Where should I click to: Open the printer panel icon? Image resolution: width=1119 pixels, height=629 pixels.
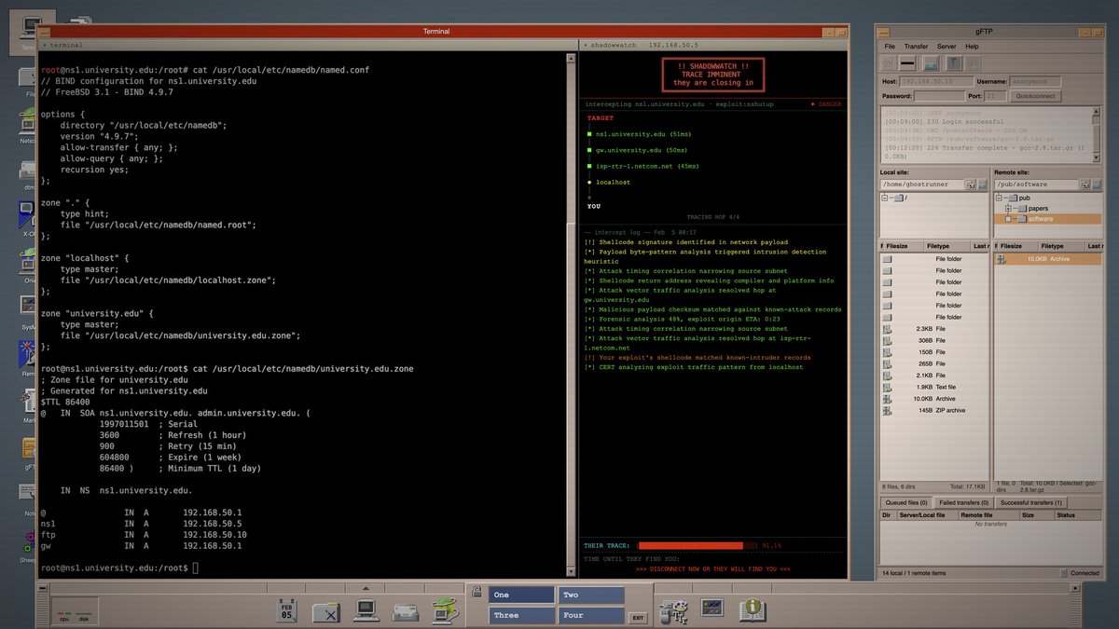(405, 612)
